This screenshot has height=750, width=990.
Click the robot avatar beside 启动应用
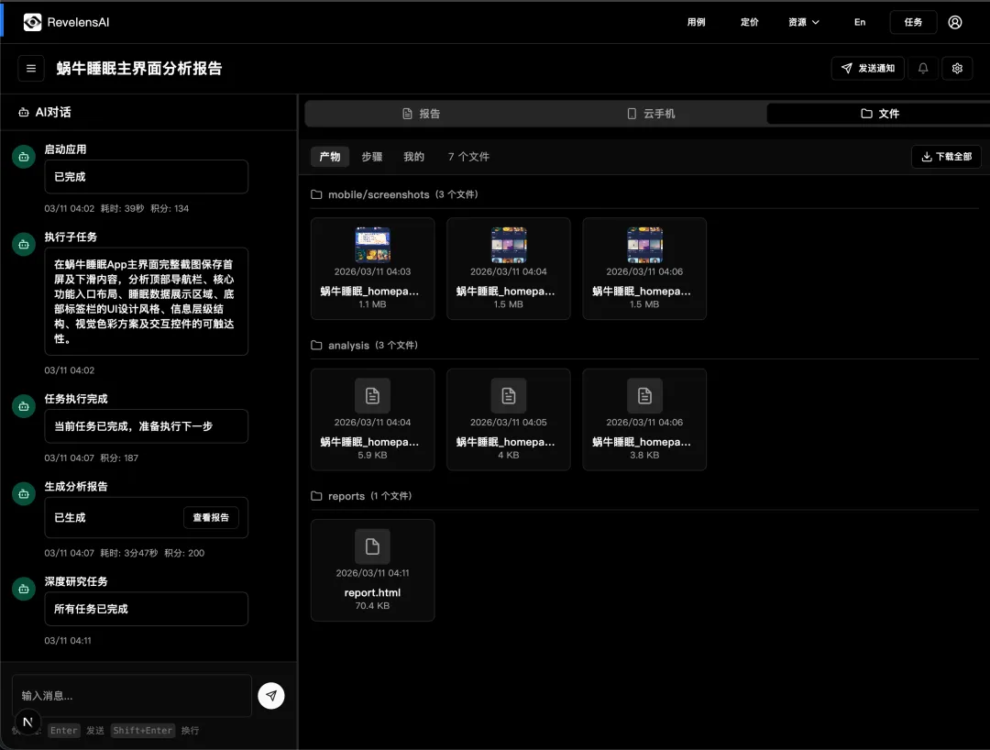24,157
